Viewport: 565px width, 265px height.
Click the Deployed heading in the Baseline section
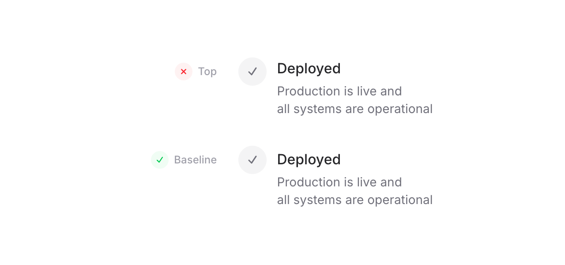pyautogui.click(x=309, y=159)
